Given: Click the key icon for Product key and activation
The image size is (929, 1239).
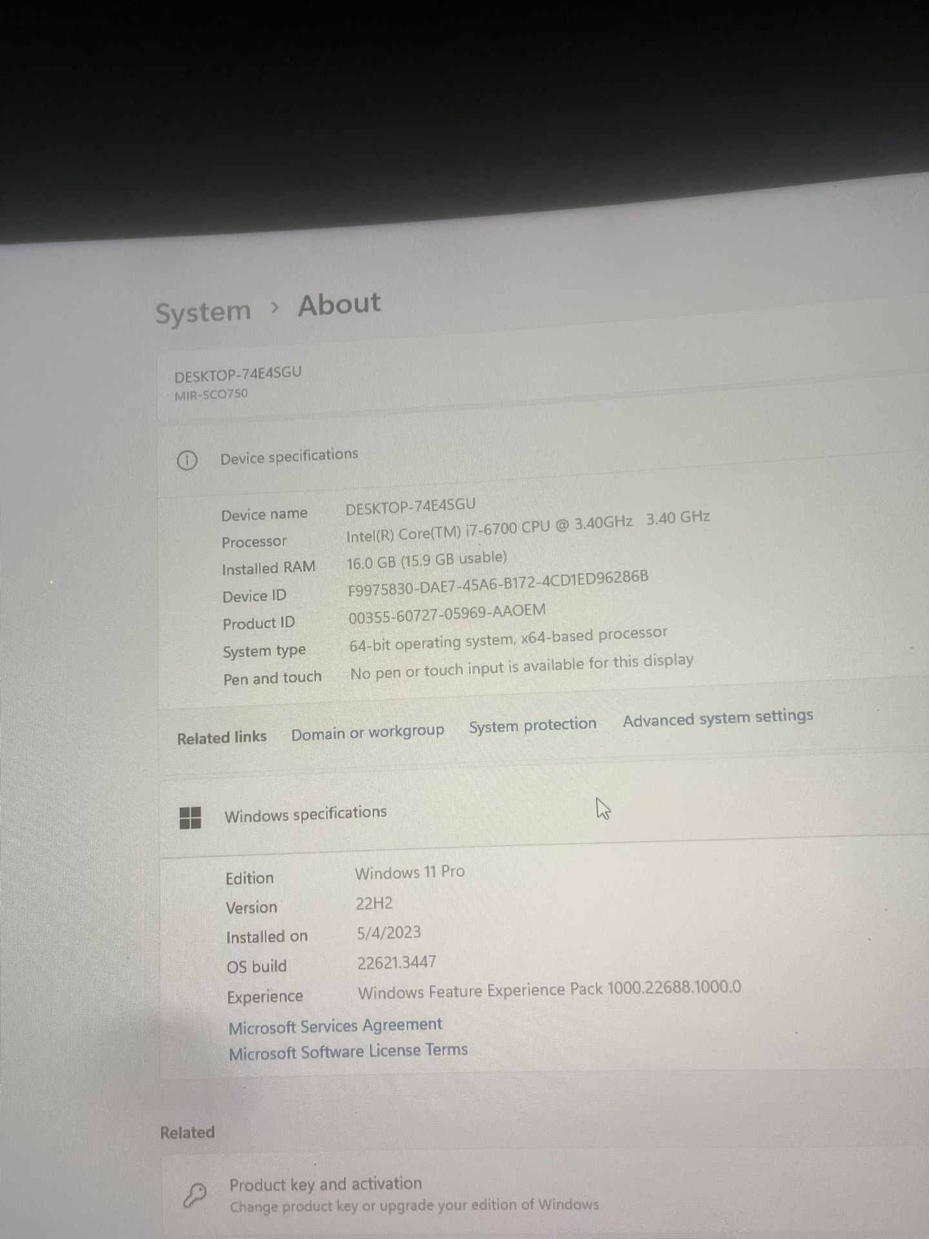Looking at the screenshot, I should [x=194, y=1195].
